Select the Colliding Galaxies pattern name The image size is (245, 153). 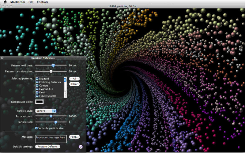[x=50, y=82]
